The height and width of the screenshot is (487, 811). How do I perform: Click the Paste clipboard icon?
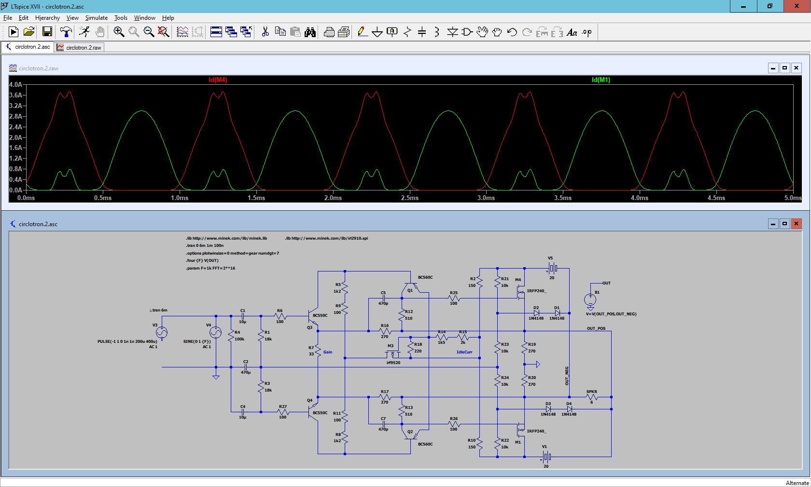point(295,32)
